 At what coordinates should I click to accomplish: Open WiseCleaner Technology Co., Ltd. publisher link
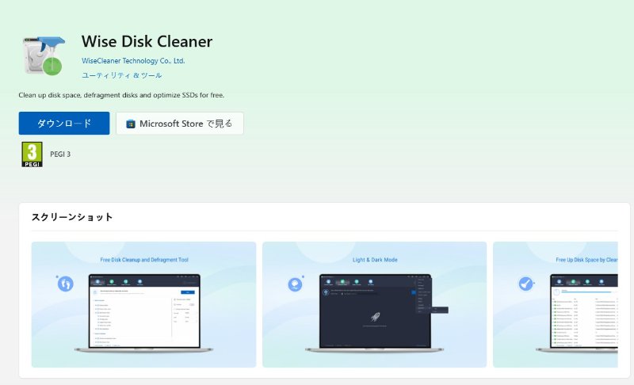(x=133, y=60)
